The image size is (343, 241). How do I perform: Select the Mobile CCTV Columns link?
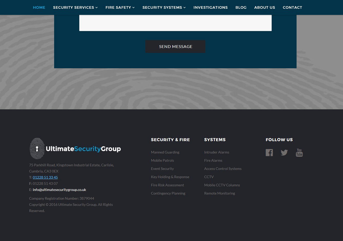click(222, 185)
